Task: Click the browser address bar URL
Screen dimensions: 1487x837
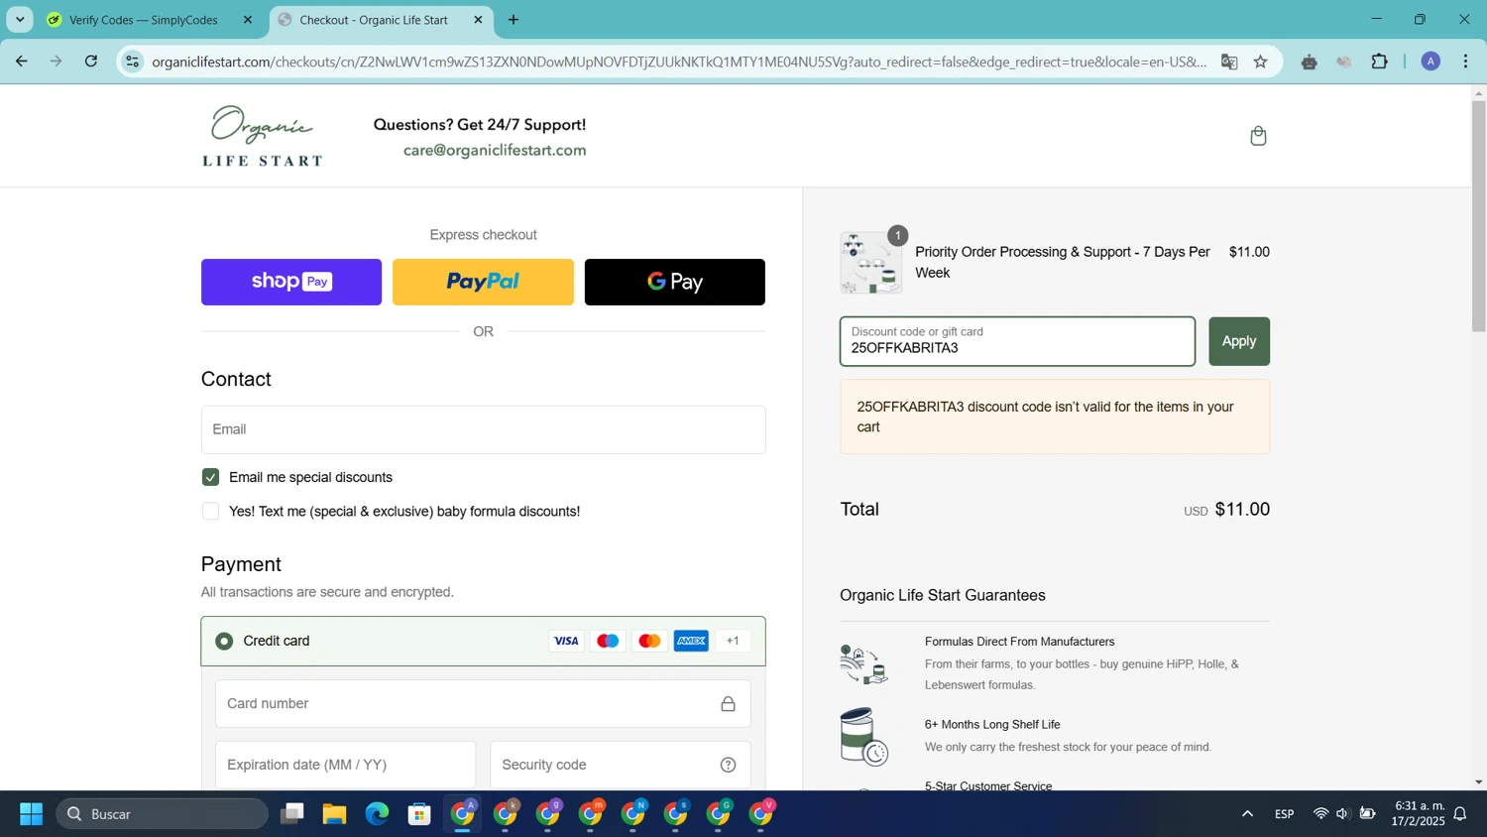Action: 679,61
